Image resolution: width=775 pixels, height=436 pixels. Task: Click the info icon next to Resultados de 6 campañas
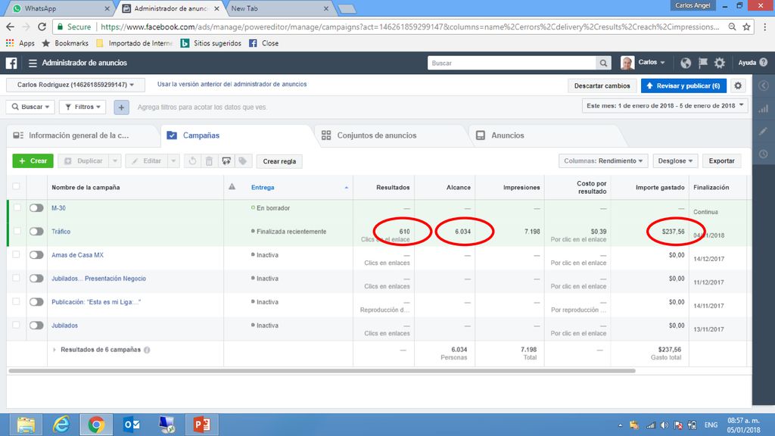click(147, 350)
